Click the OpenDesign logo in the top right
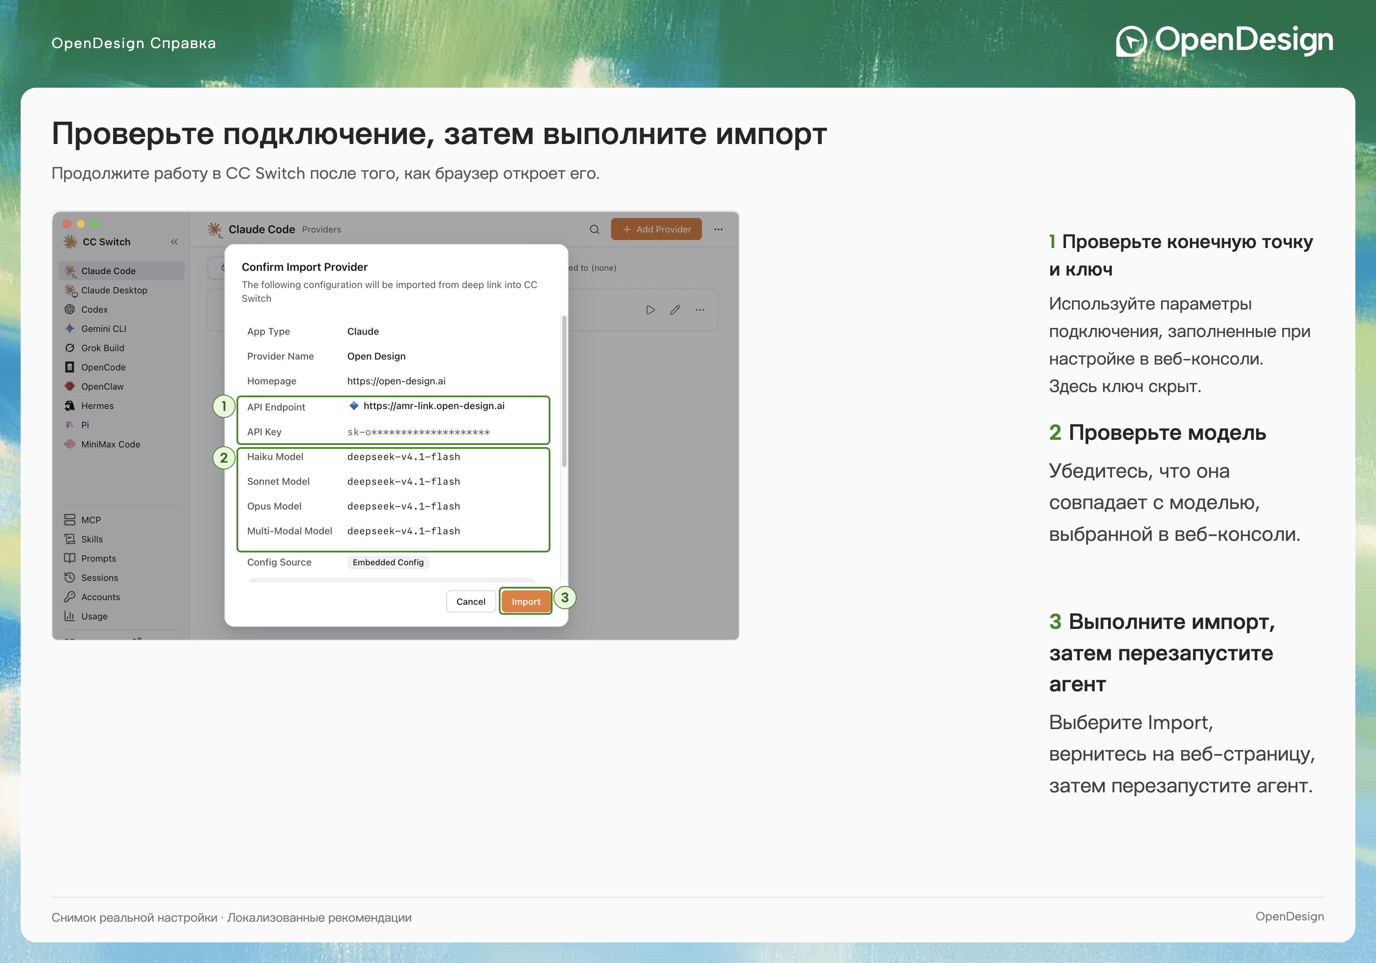1376x963 pixels. (1224, 41)
